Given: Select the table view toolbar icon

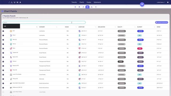Looking at the screenshot, I should pos(79,7).
